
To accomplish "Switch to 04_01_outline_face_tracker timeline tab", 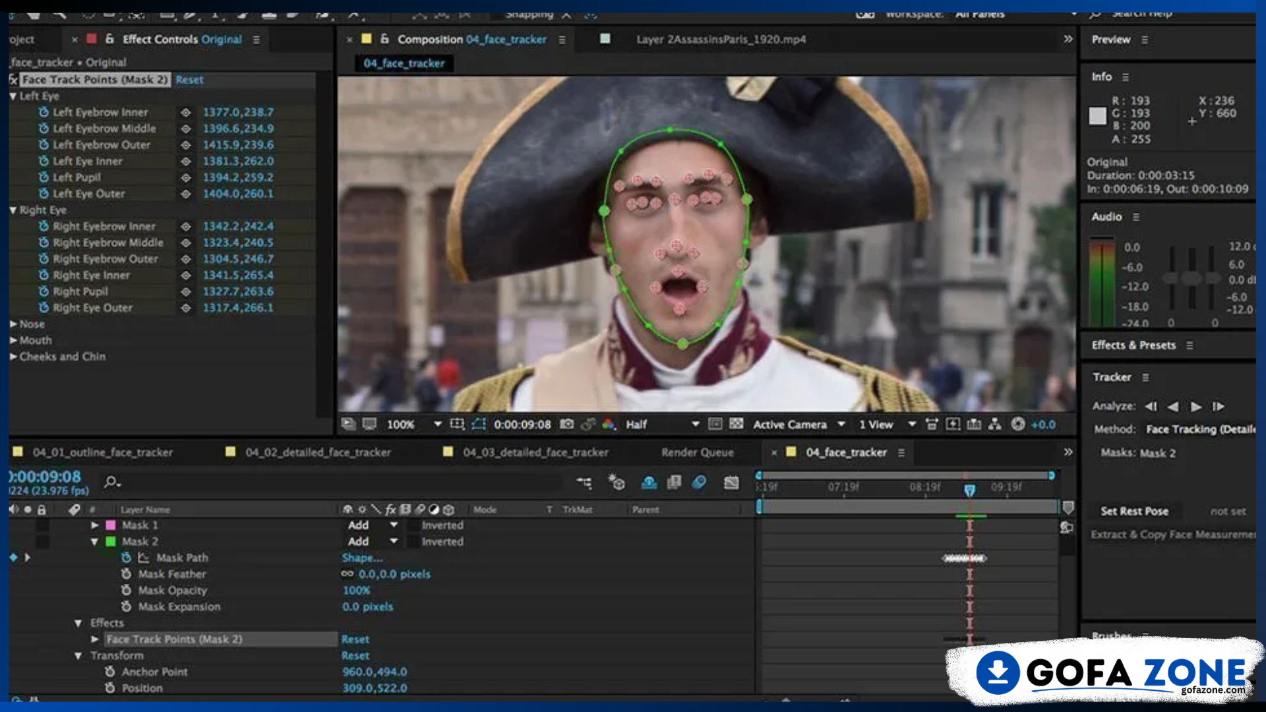I will [102, 452].
